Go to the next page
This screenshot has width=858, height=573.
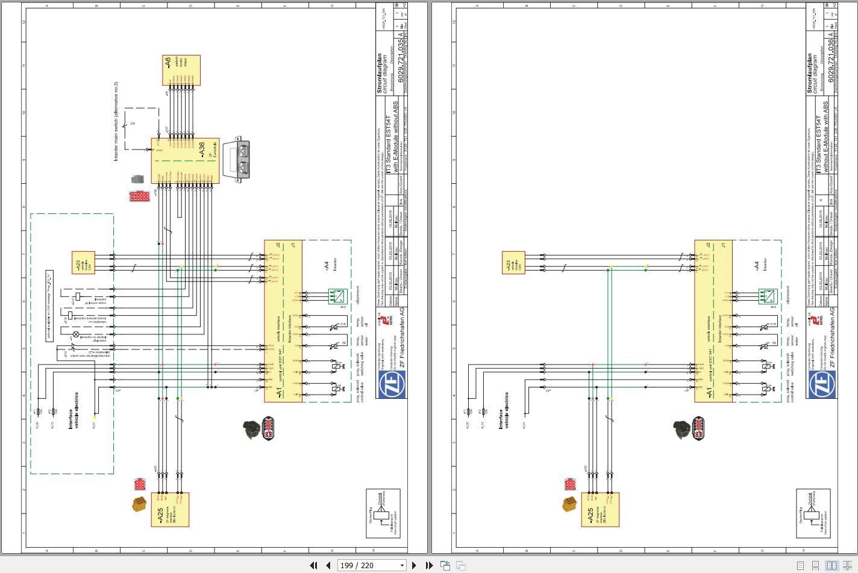414,565
